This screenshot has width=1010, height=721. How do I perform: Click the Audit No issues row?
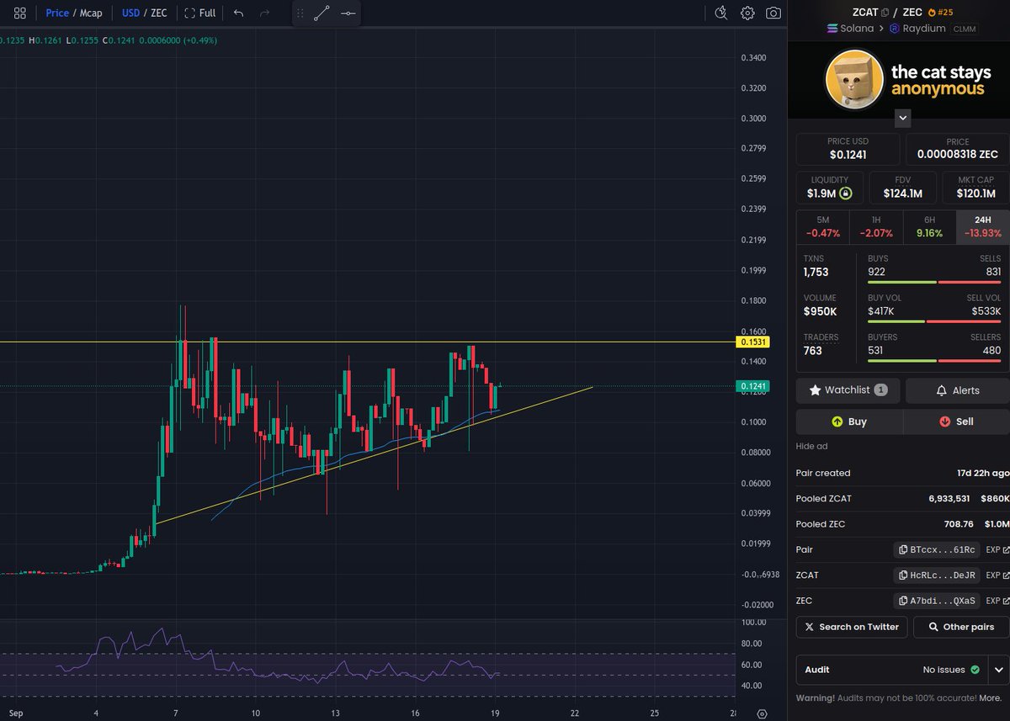(893, 670)
